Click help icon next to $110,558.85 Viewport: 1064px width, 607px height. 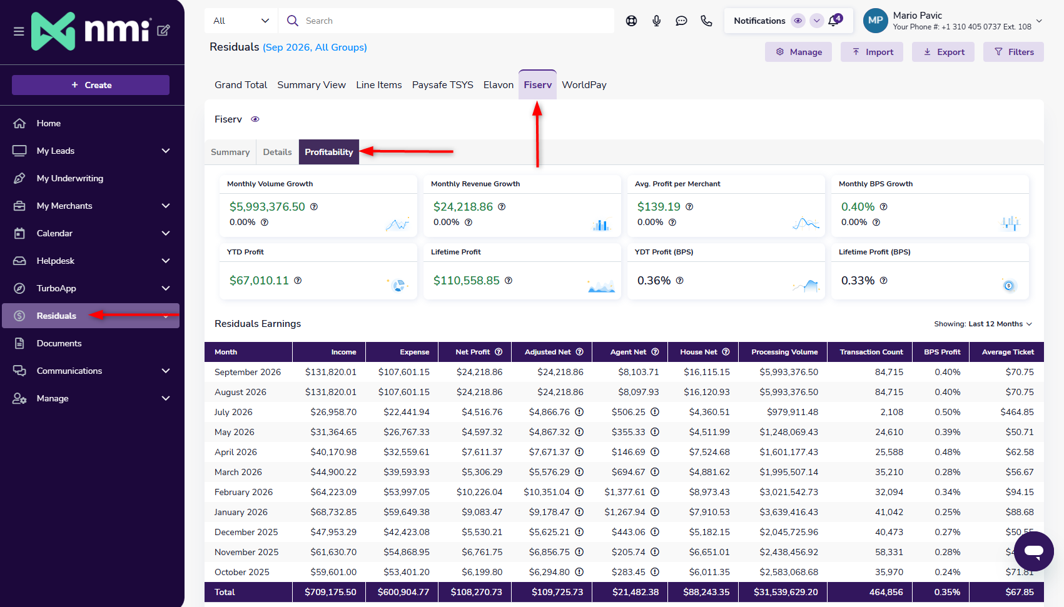(509, 281)
